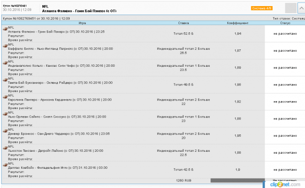This screenshot has height=188, width=305.
Task: Click the gray square button beside the arrow
Action: (291, 8)
